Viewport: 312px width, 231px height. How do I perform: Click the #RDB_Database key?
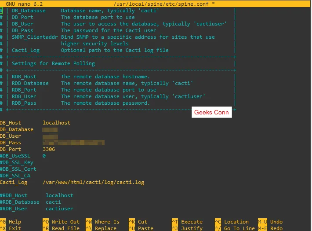pos(20,202)
